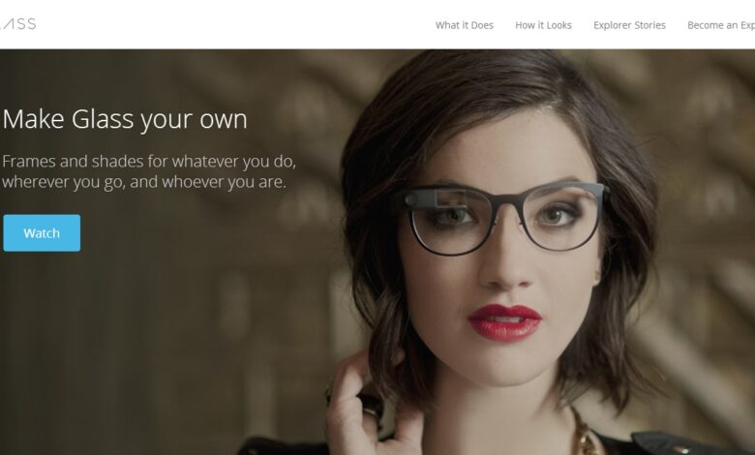Click the GLASS logo in the header
Viewport: 755px width, 455px height.
point(17,23)
